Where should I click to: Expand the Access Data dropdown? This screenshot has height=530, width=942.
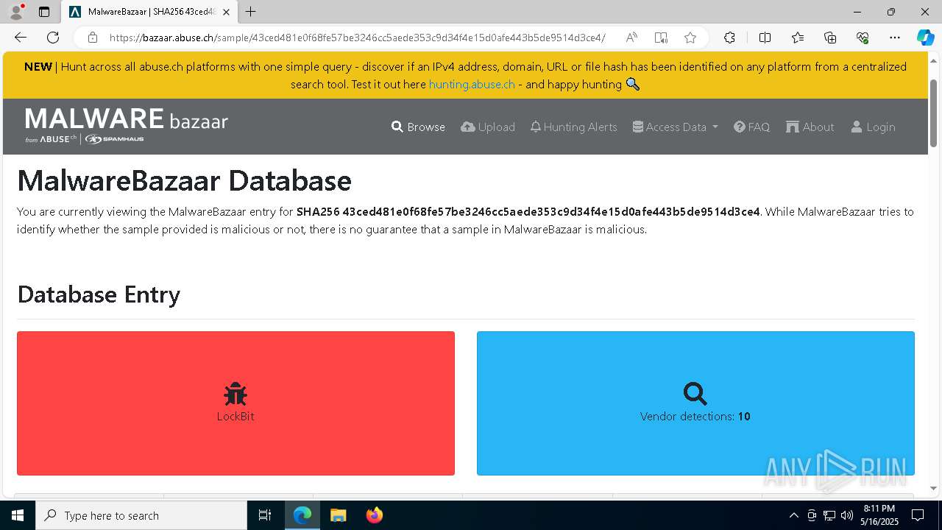[675, 127]
